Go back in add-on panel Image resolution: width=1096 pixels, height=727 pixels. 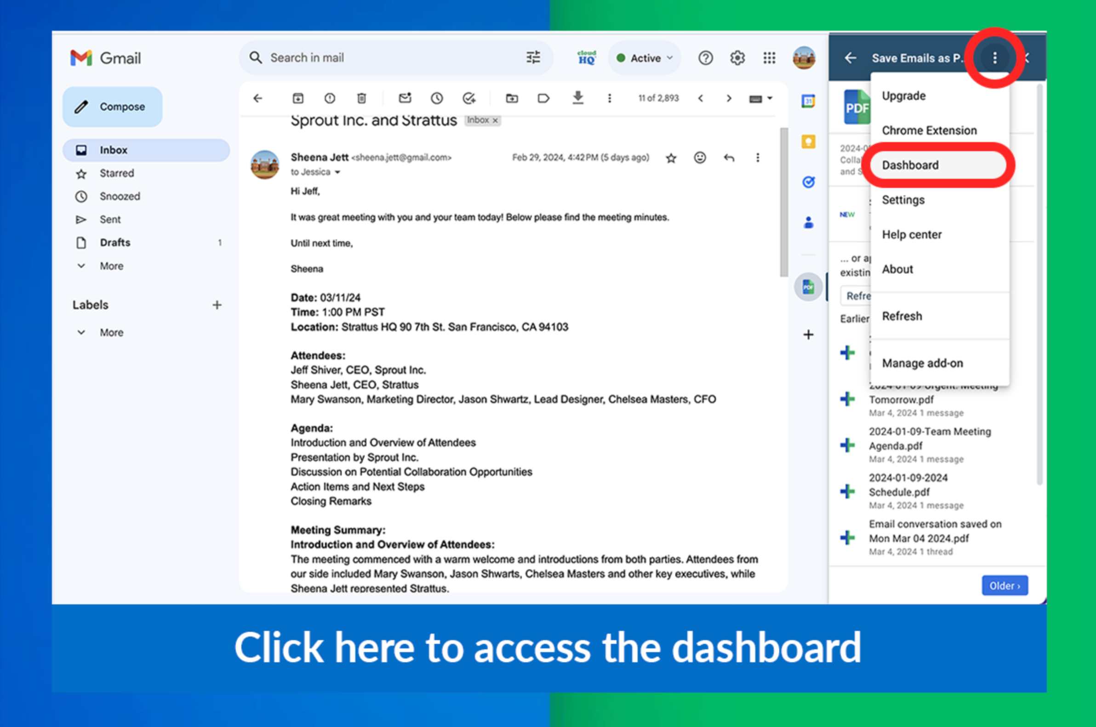tap(850, 58)
